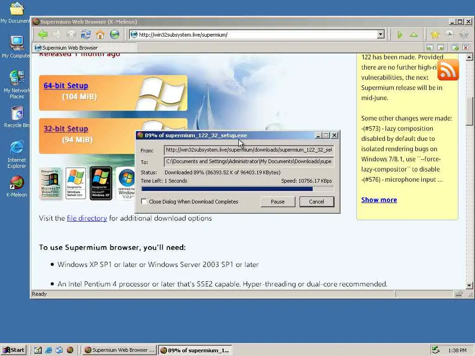Viewport: 475px width, 356px height.
Task: Open the My Computer desktop icon
Action: tap(16, 47)
